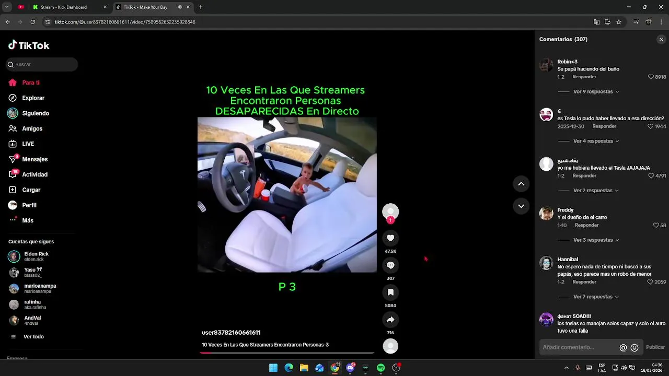The image size is (669, 376).
Task: Click the TikTok logo
Action: click(29, 45)
